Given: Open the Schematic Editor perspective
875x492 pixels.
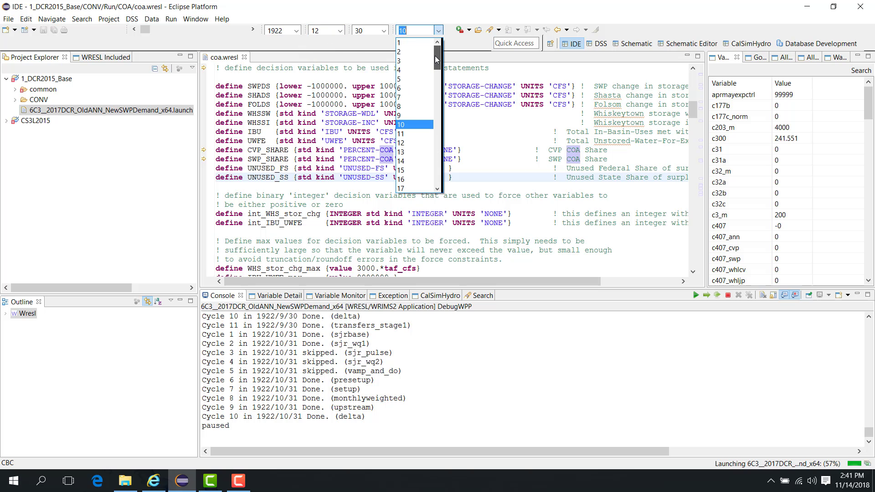Looking at the screenshot, I should [687, 44].
